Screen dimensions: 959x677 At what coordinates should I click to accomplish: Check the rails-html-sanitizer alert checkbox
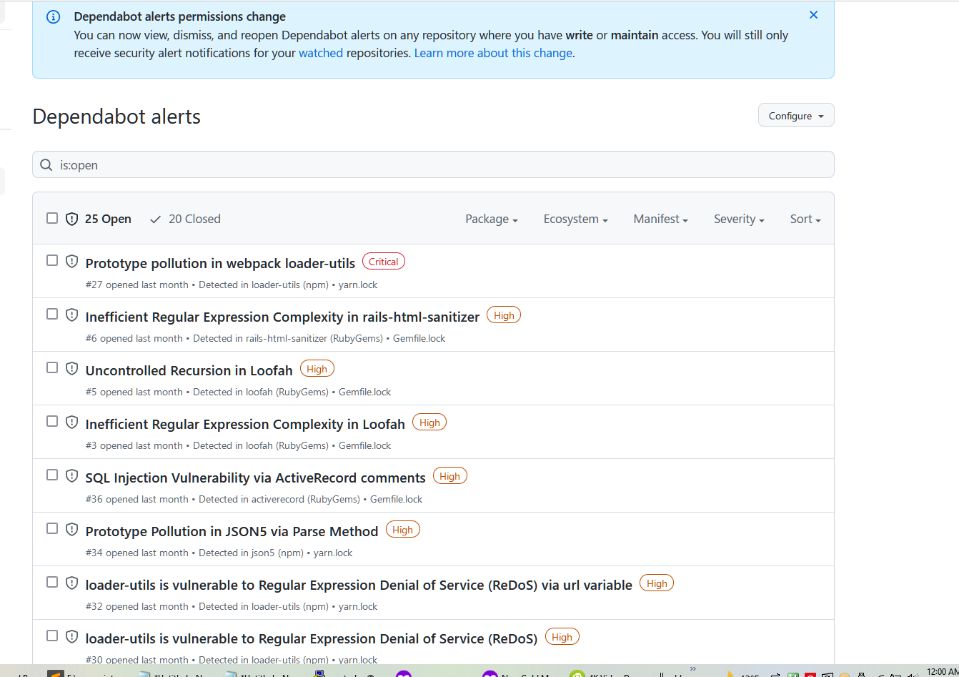(x=52, y=314)
